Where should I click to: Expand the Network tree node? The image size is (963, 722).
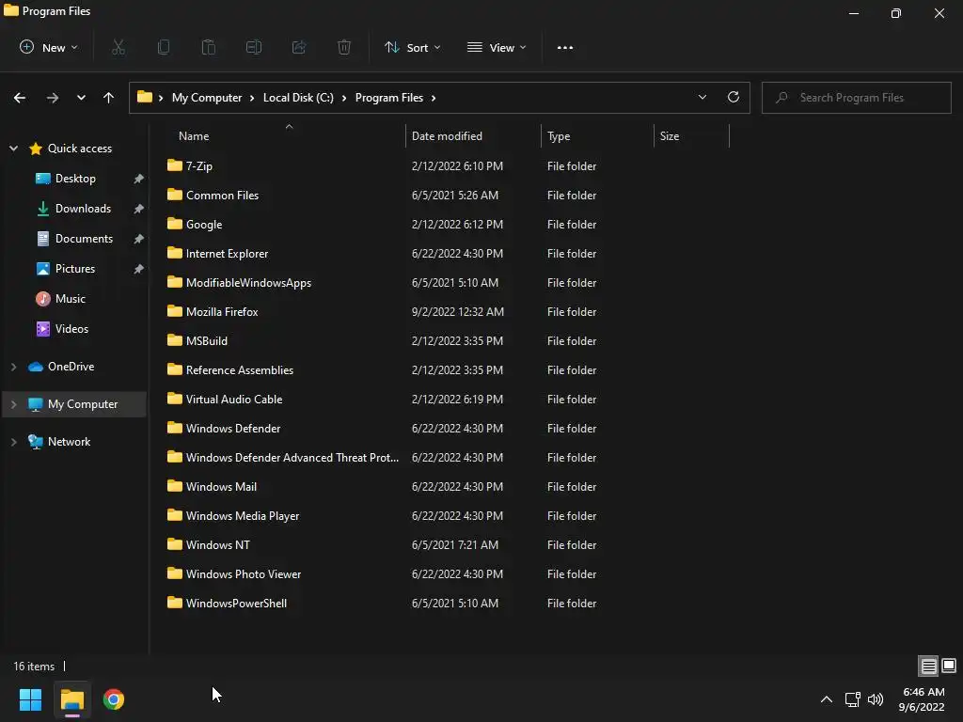point(13,442)
